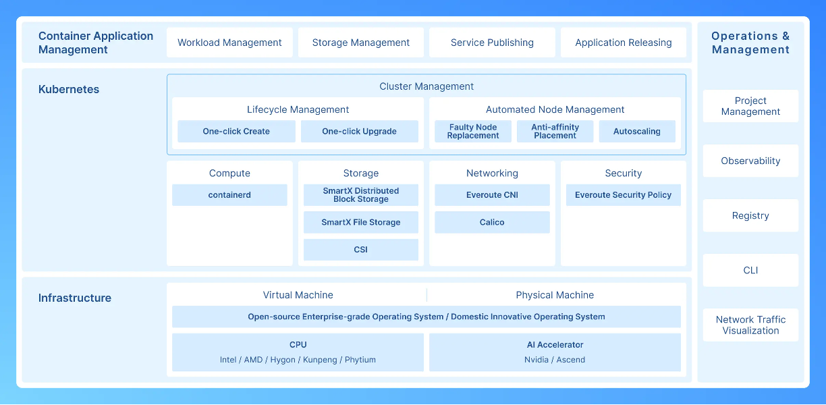Select the Faulty Node Replacement block

(x=472, y=132)
